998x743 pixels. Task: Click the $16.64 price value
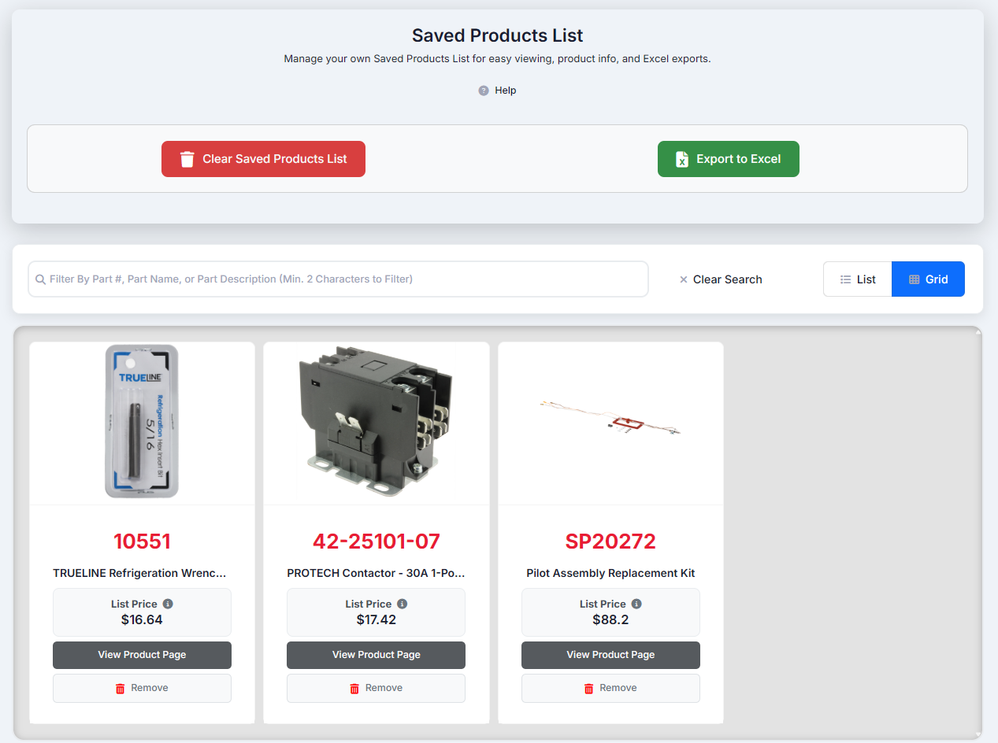(x=142, y=619)
